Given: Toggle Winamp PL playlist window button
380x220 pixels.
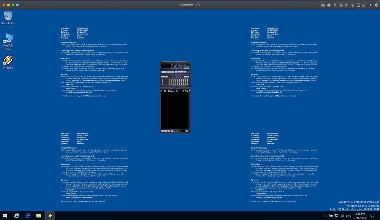Looking at the screenshot, I should coord(188,68).
